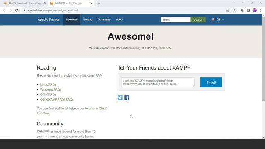Open the Chrome three-dot menu
The width and height of the screenshot is (265, 149).
click(x=261, y=10)
